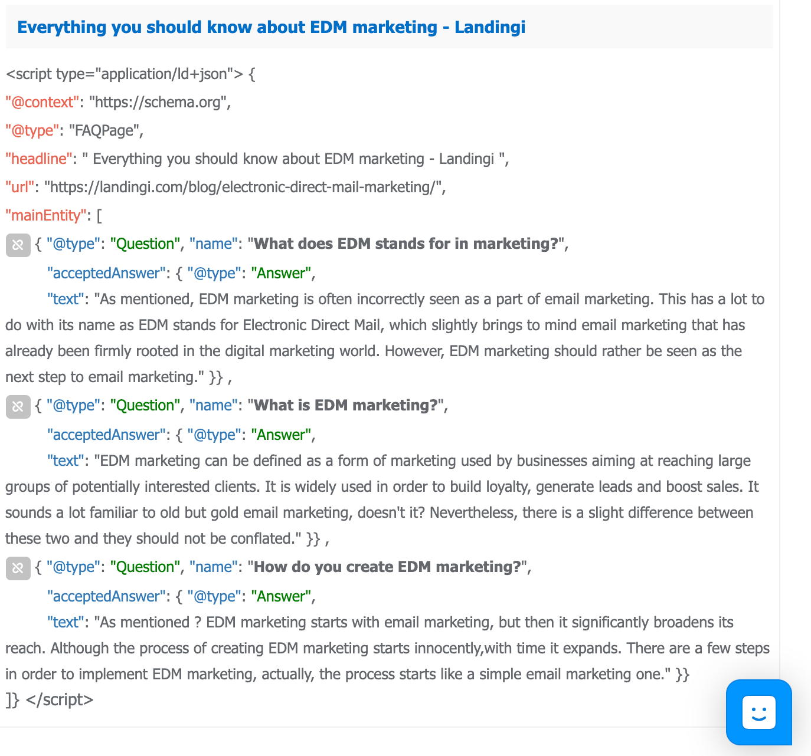811x756 pixels.
Task: Click green "Answer" value under the last question
Action: 281,596
